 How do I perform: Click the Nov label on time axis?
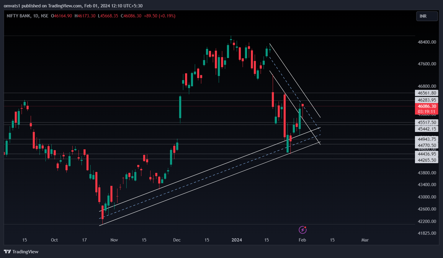114,240
